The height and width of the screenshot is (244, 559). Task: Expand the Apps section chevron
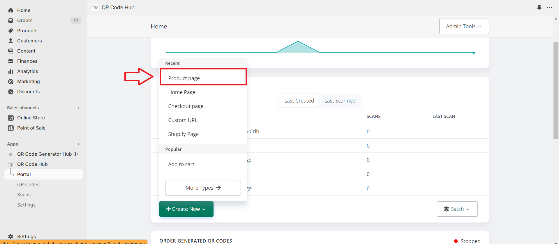pyautogui.click(x=78, y=144)
